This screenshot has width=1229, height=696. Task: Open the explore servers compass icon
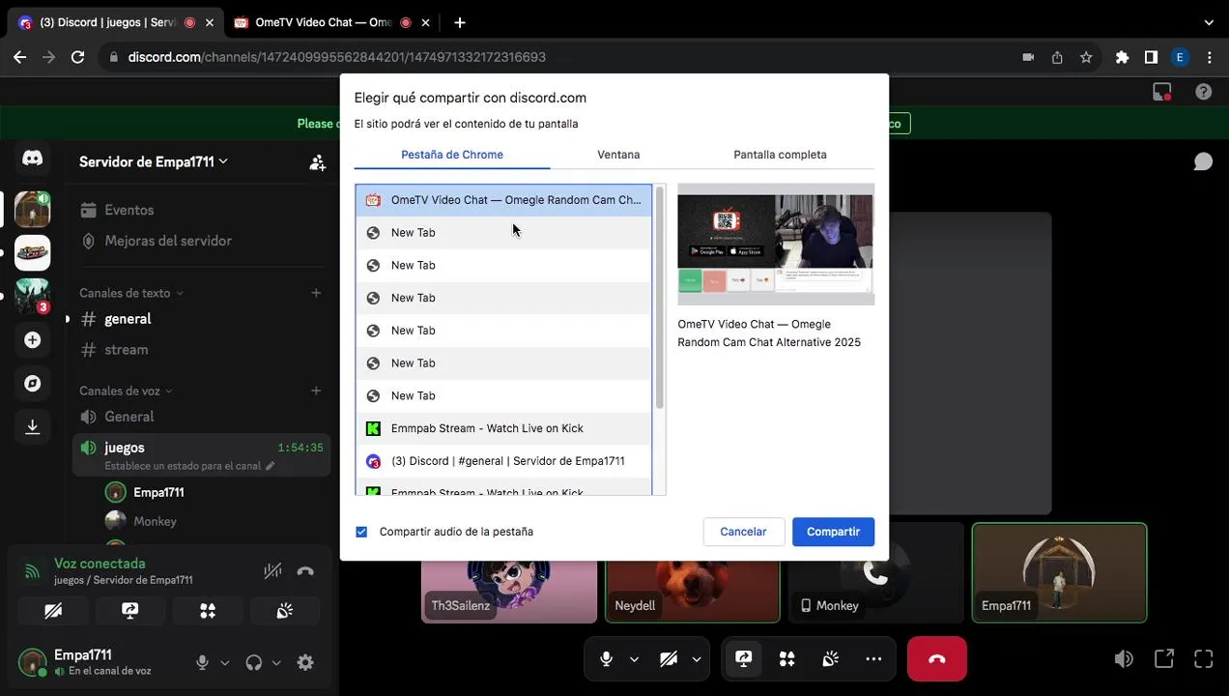(x=32, y=384)
